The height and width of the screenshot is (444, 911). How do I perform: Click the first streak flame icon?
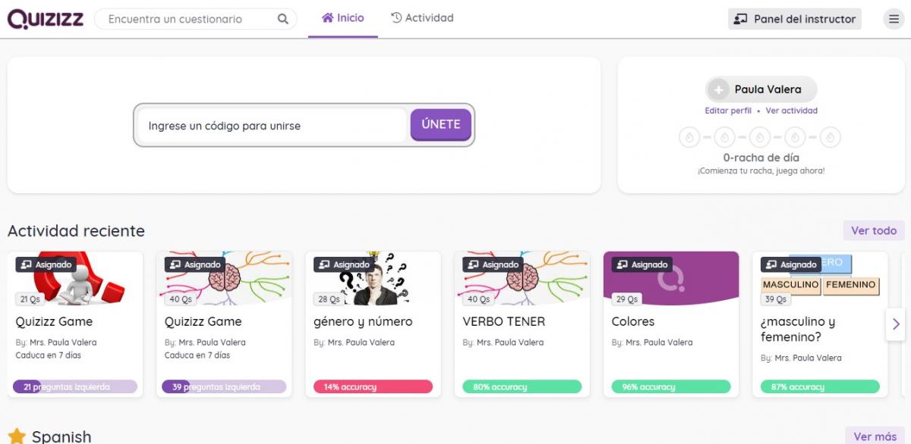(689, 137)
